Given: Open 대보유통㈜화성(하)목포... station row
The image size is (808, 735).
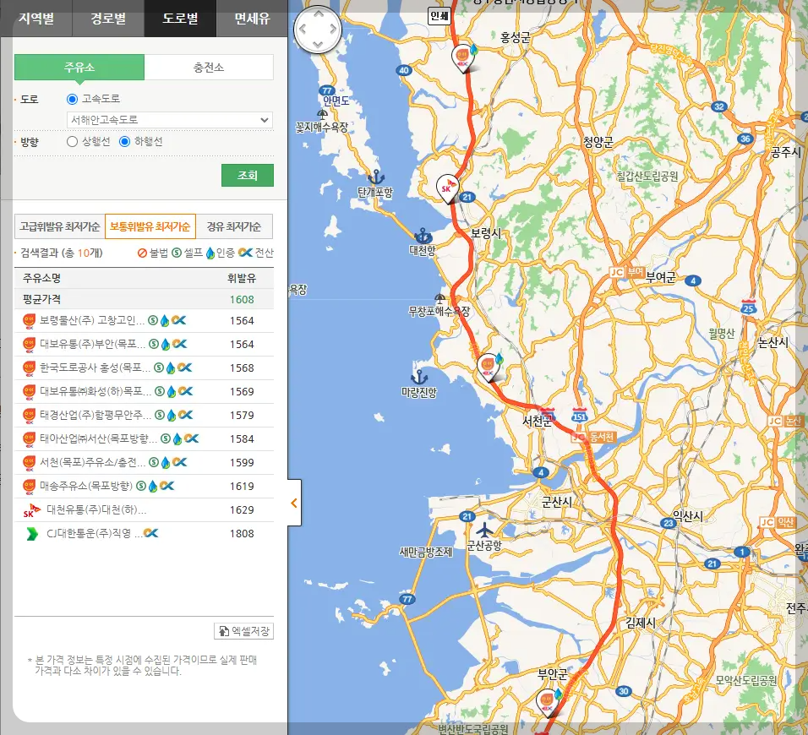Looking at the screenshot, I should pyautogui.click(x=144, y=391).
